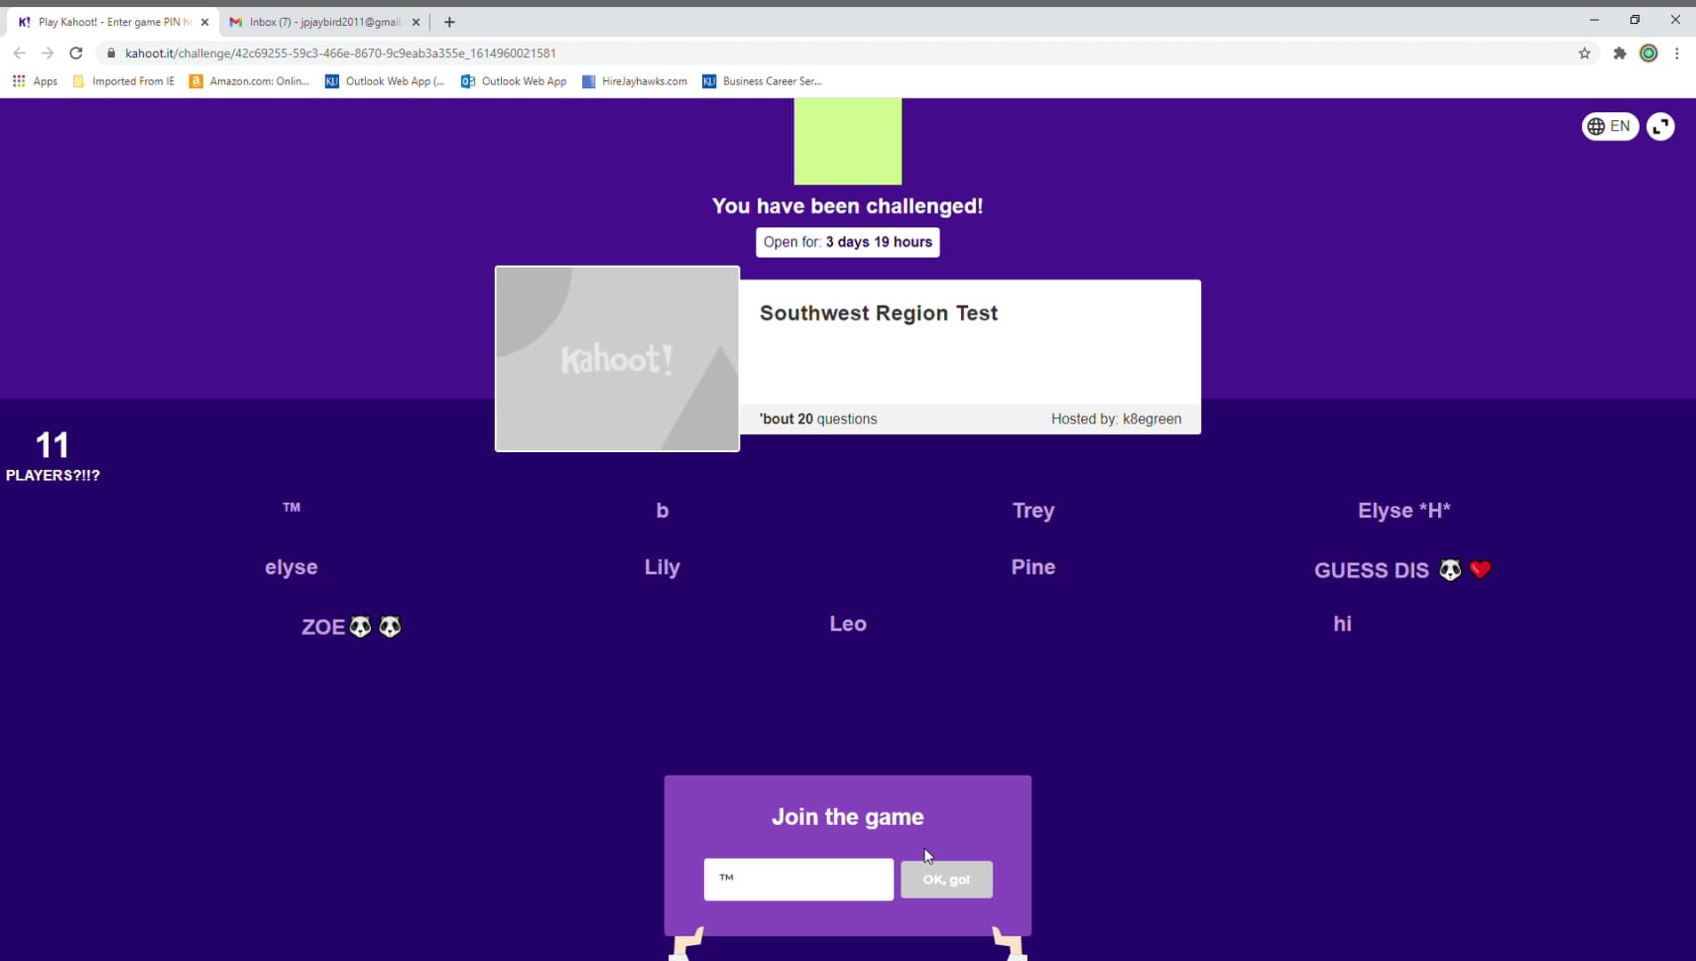Open the Chrome three-dot menu
1696x961 pixels.
point(1678,53)
